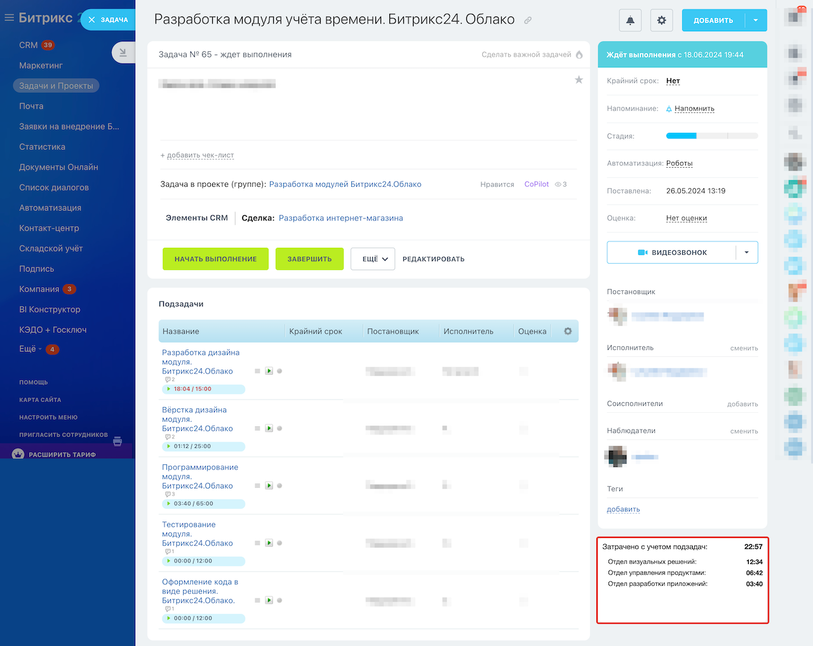This screenshot has height=646, width=813.
Task: Open the hamburger menu beside the Битрикс logo
Action: [9, 18]
